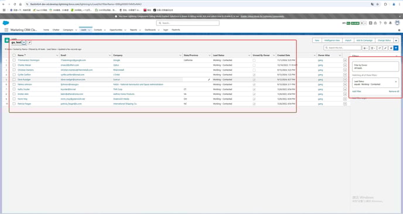Image resolution: width=403 pixels, height=214 pixels.
Task: Open row actions menu for Charles Weiser
Action: (345, 65)
